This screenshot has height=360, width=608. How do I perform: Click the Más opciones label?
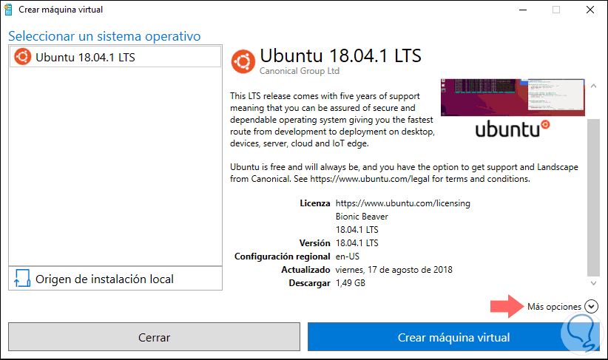point(554,307)
